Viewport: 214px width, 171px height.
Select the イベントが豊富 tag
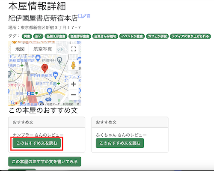(x=132, y=36)
